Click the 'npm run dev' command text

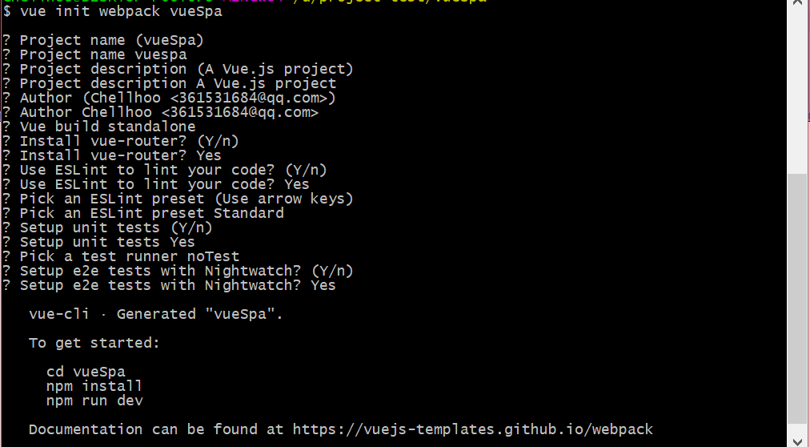(94, 401)
